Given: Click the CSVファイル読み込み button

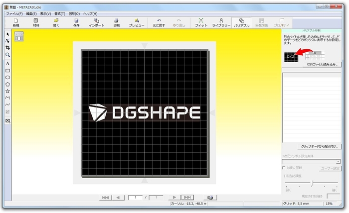Looking at the screenshot, I should pyautogui.click(x=322, y=64).
